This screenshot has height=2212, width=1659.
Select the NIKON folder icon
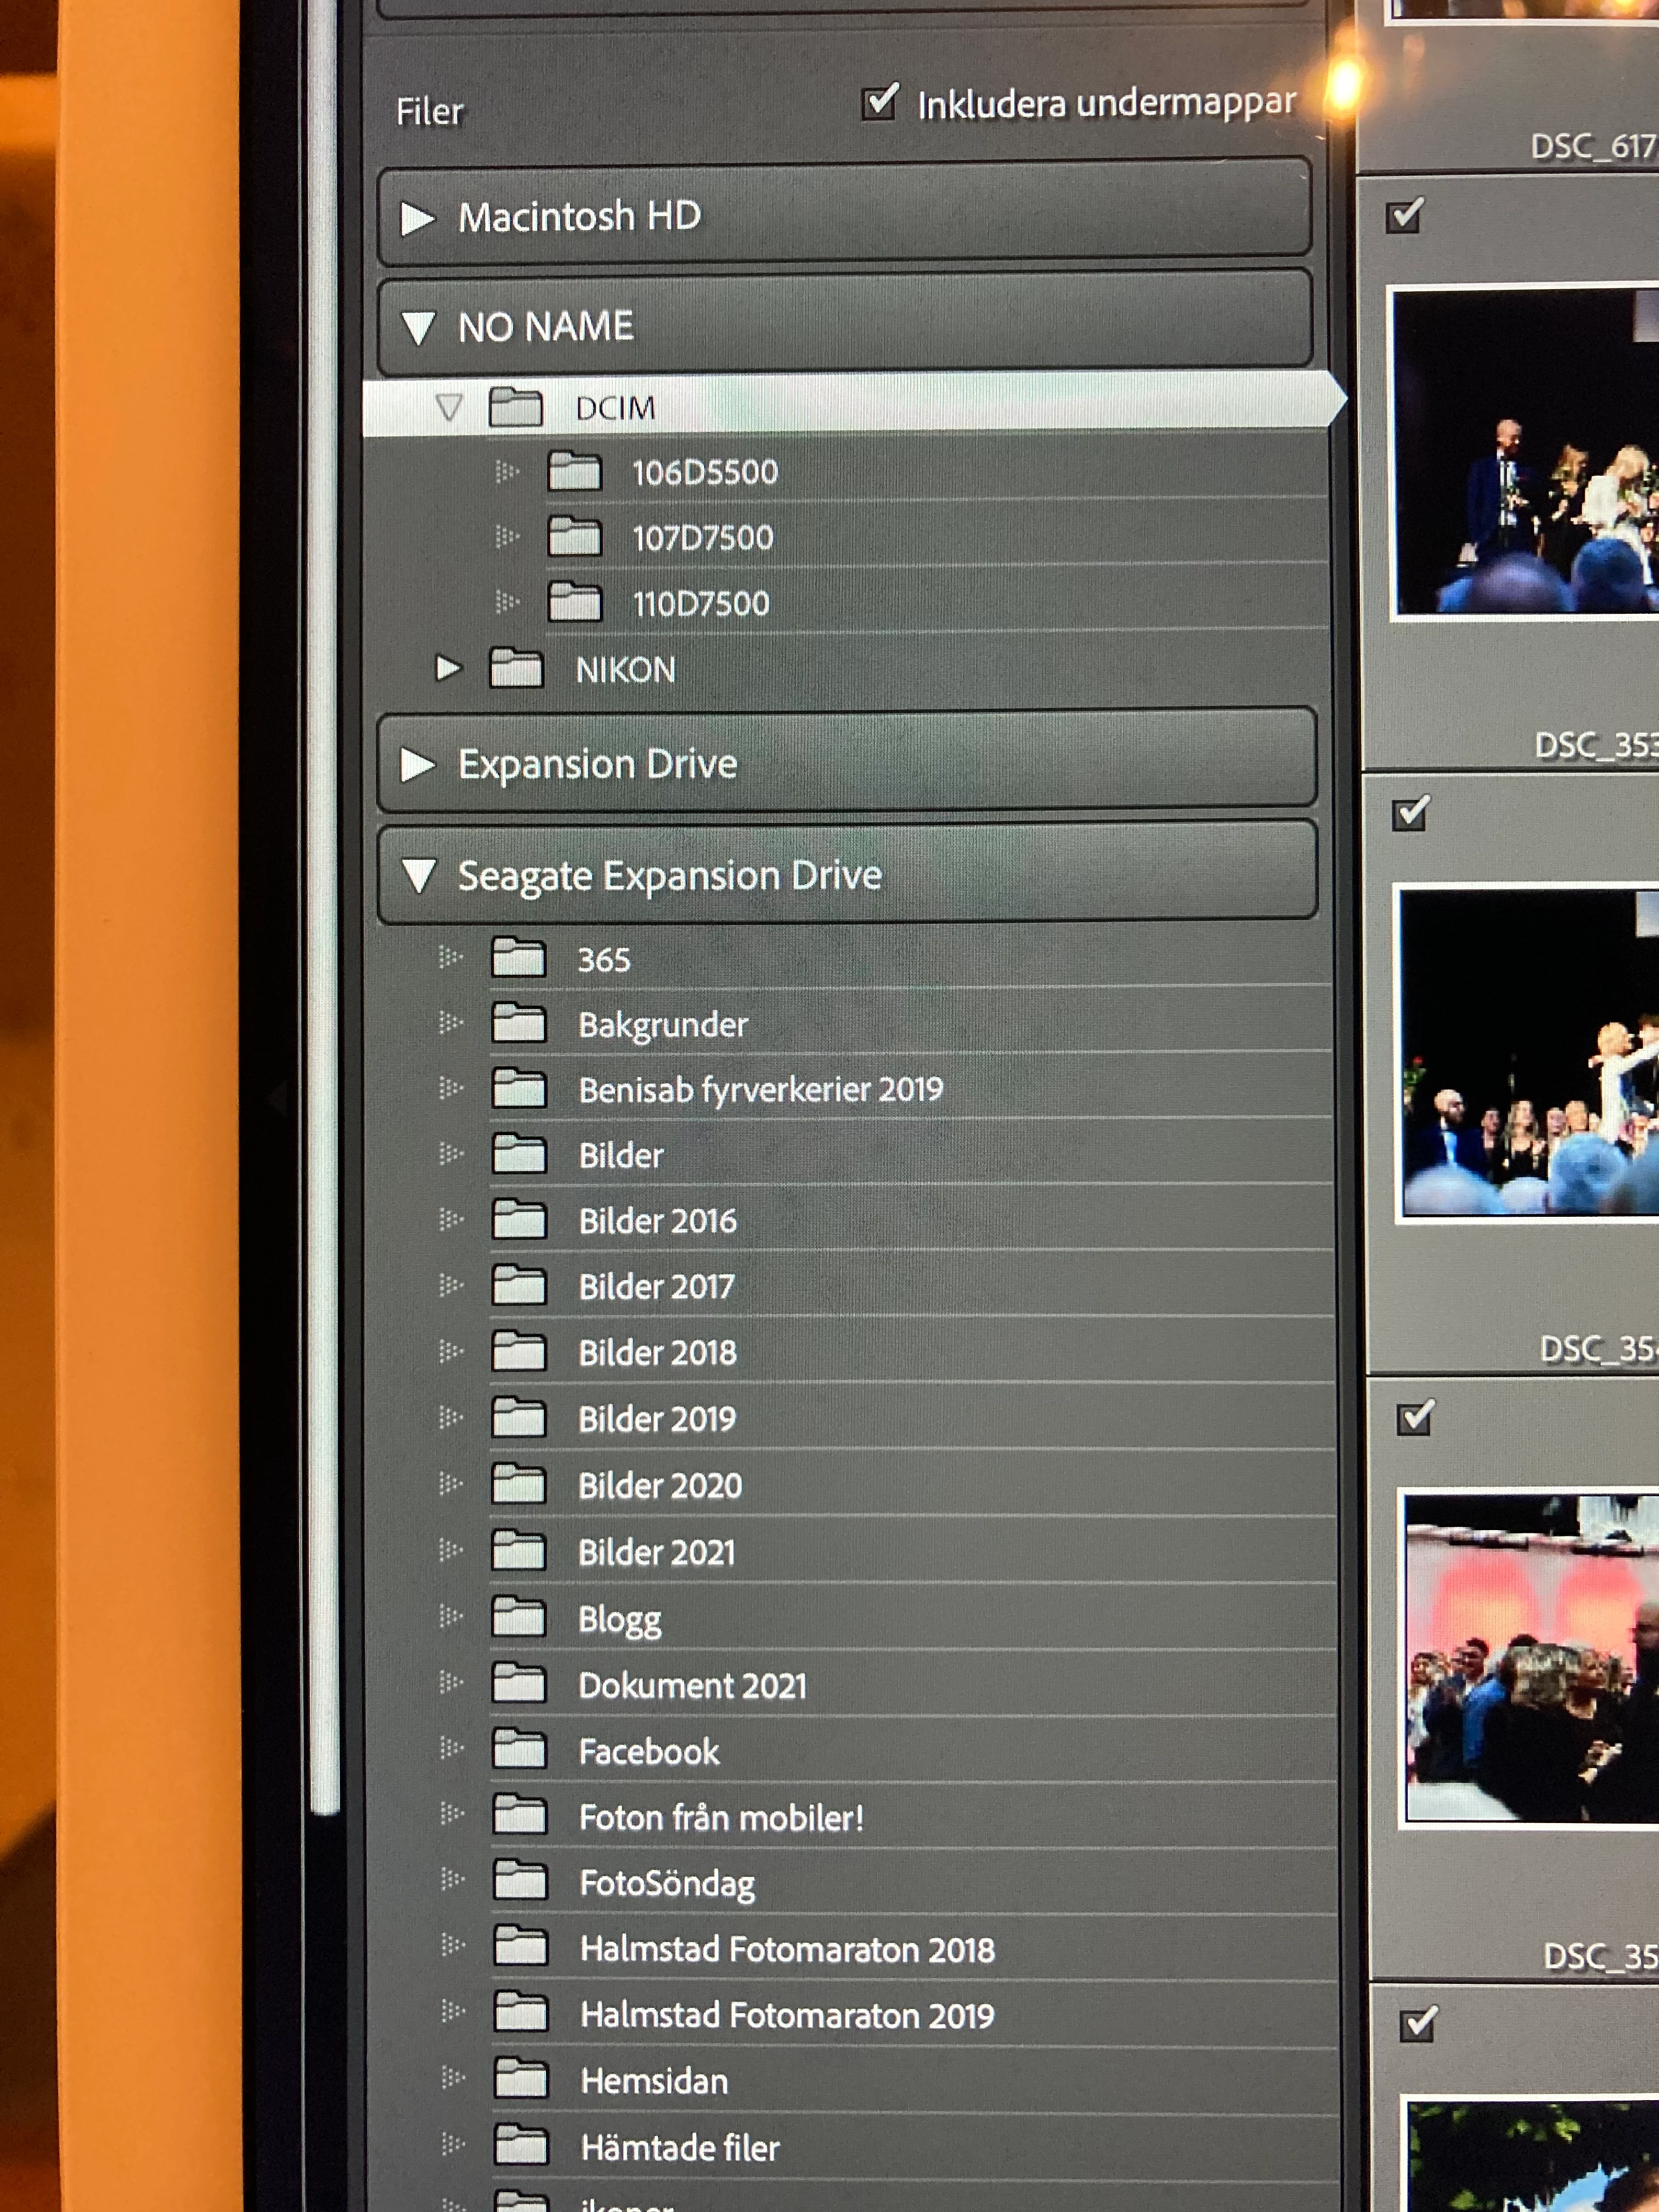[x=516, y=668]
